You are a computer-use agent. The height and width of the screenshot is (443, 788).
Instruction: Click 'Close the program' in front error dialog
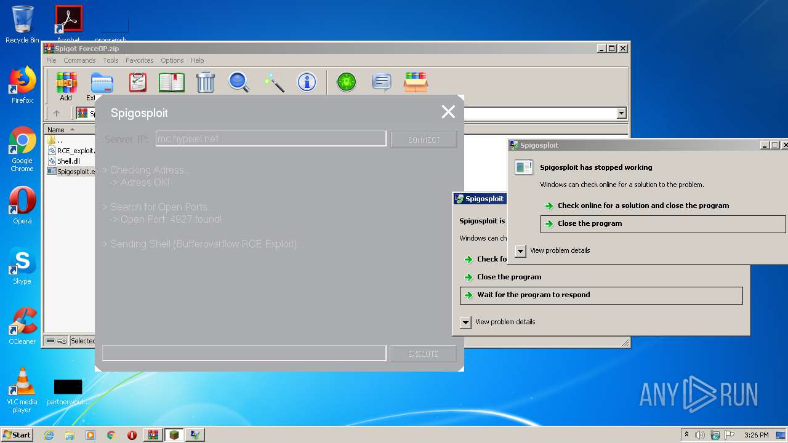coord(663,223)
